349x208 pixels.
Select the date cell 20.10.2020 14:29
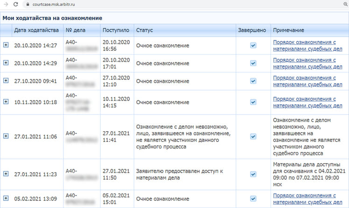pos(35,63)
